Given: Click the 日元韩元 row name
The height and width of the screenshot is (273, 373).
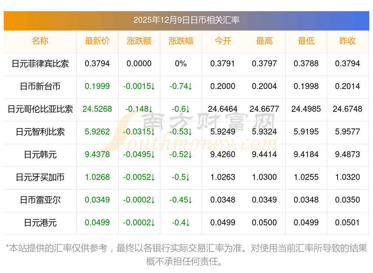Looking at the screenshot, I should pyautogui.click(x=40, y=155).
